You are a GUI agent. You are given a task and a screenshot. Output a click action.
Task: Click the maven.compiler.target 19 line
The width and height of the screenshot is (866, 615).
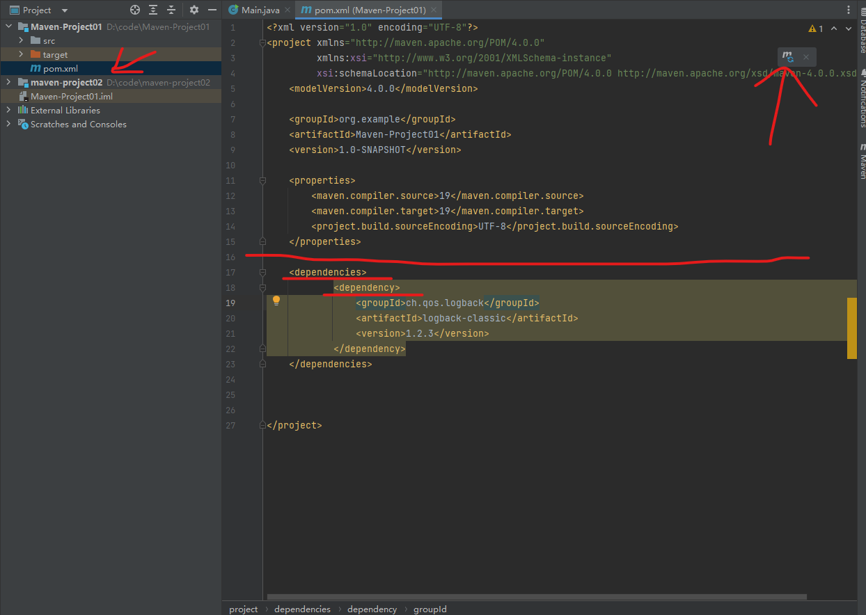448,211
